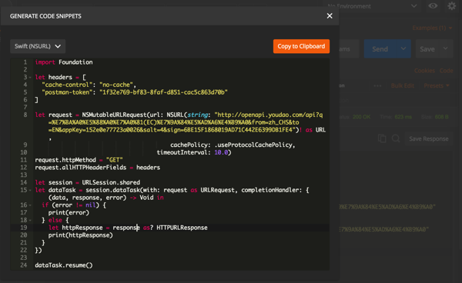
Task: Open the manage environments gear icon
Action: [x=451, y=6]
